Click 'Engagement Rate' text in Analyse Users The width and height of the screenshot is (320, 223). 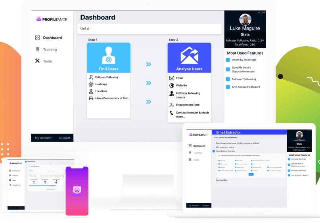coord(188,105)
